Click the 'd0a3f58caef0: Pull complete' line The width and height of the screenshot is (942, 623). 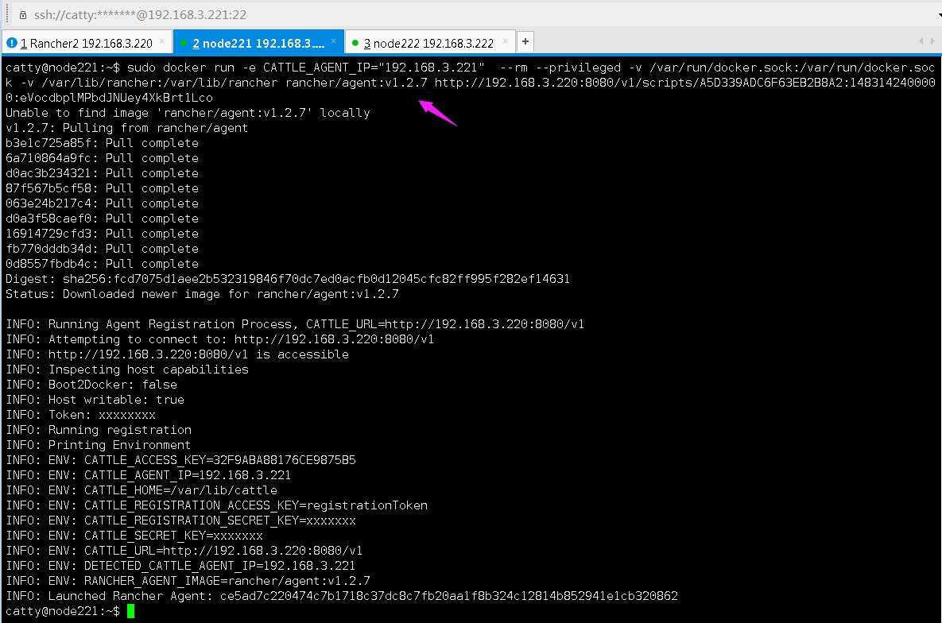pos(102,218)
